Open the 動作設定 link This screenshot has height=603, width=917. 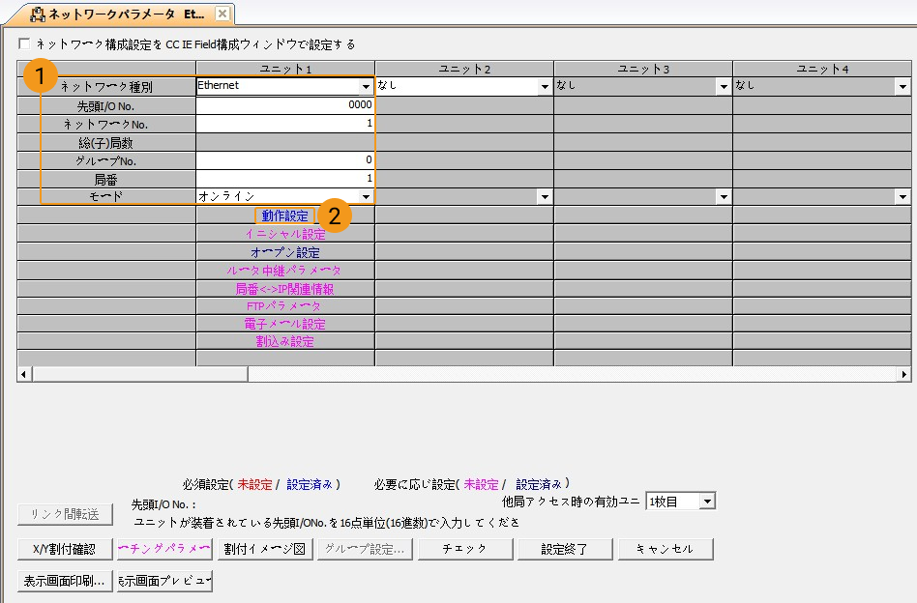[x=284, y=215]
